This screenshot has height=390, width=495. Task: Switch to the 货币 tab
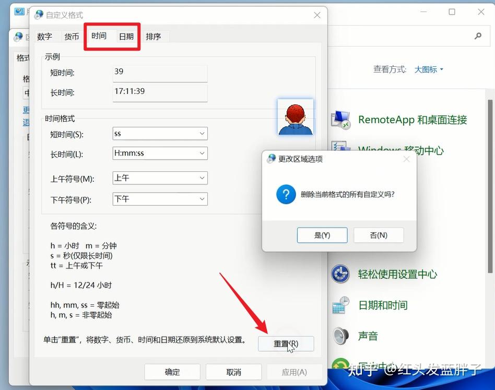click(72, 37)
